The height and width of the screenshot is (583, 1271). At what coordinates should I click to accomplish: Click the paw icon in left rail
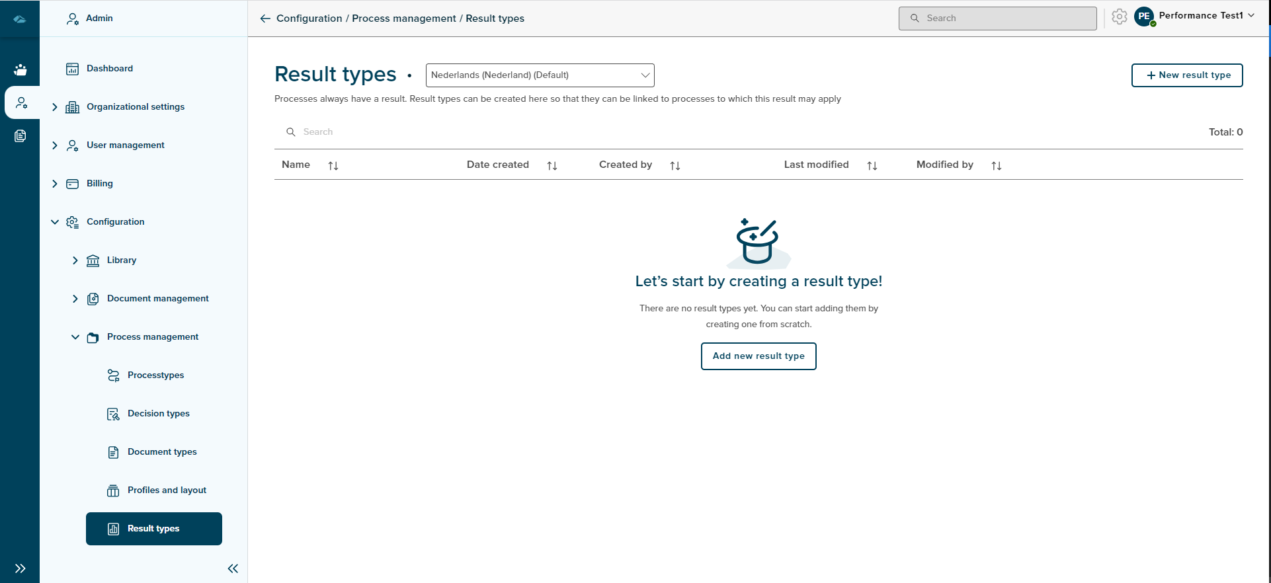tap(20, 70)
